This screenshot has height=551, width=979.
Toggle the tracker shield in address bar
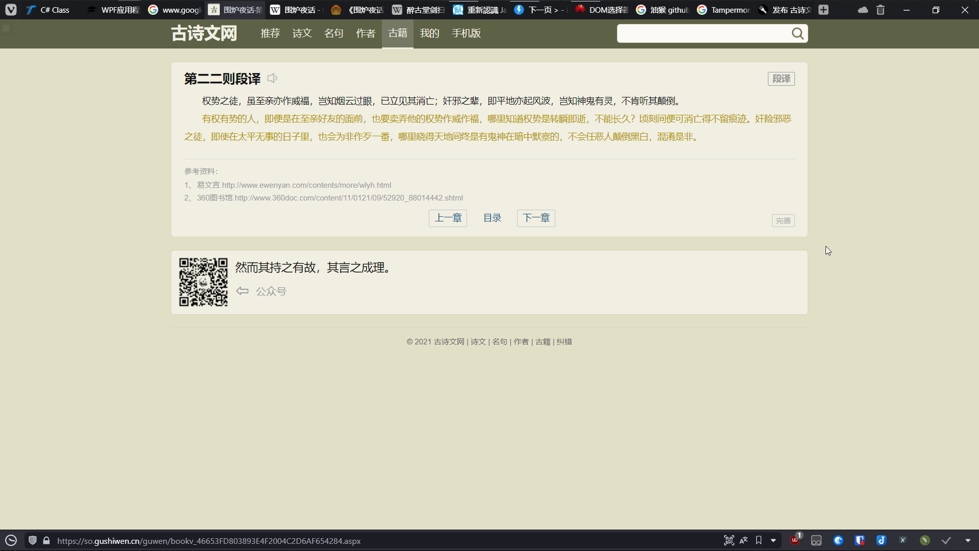coord(33,540)
